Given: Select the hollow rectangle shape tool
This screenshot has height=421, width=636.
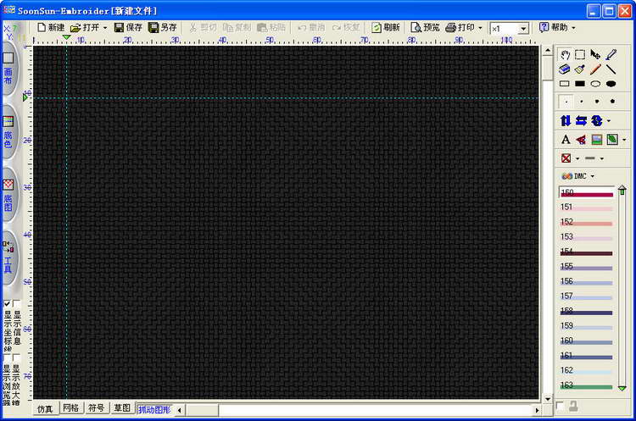Looking at the screenshot, I should pos(565,84).
